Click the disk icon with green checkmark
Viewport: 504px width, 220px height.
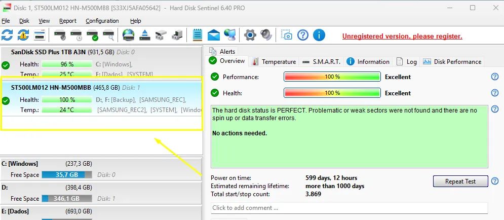(x=92, y=35)
